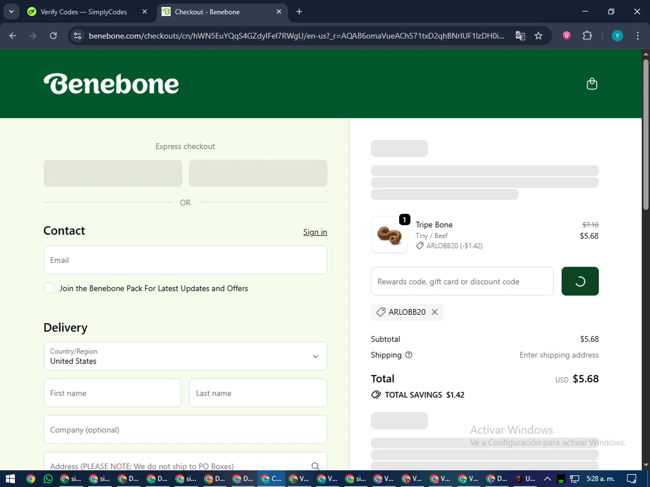Viewport: 650px width, 487px height.
Task: Click the vertical page scrollbar
Action: (x=646, y=134)
